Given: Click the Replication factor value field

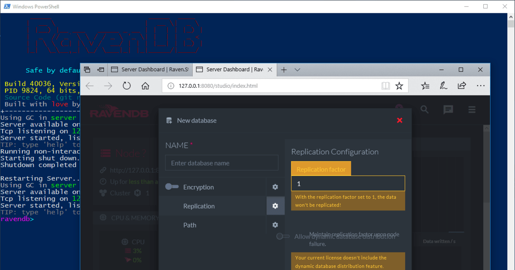Looking at the screenshot, I should [348, 183].
